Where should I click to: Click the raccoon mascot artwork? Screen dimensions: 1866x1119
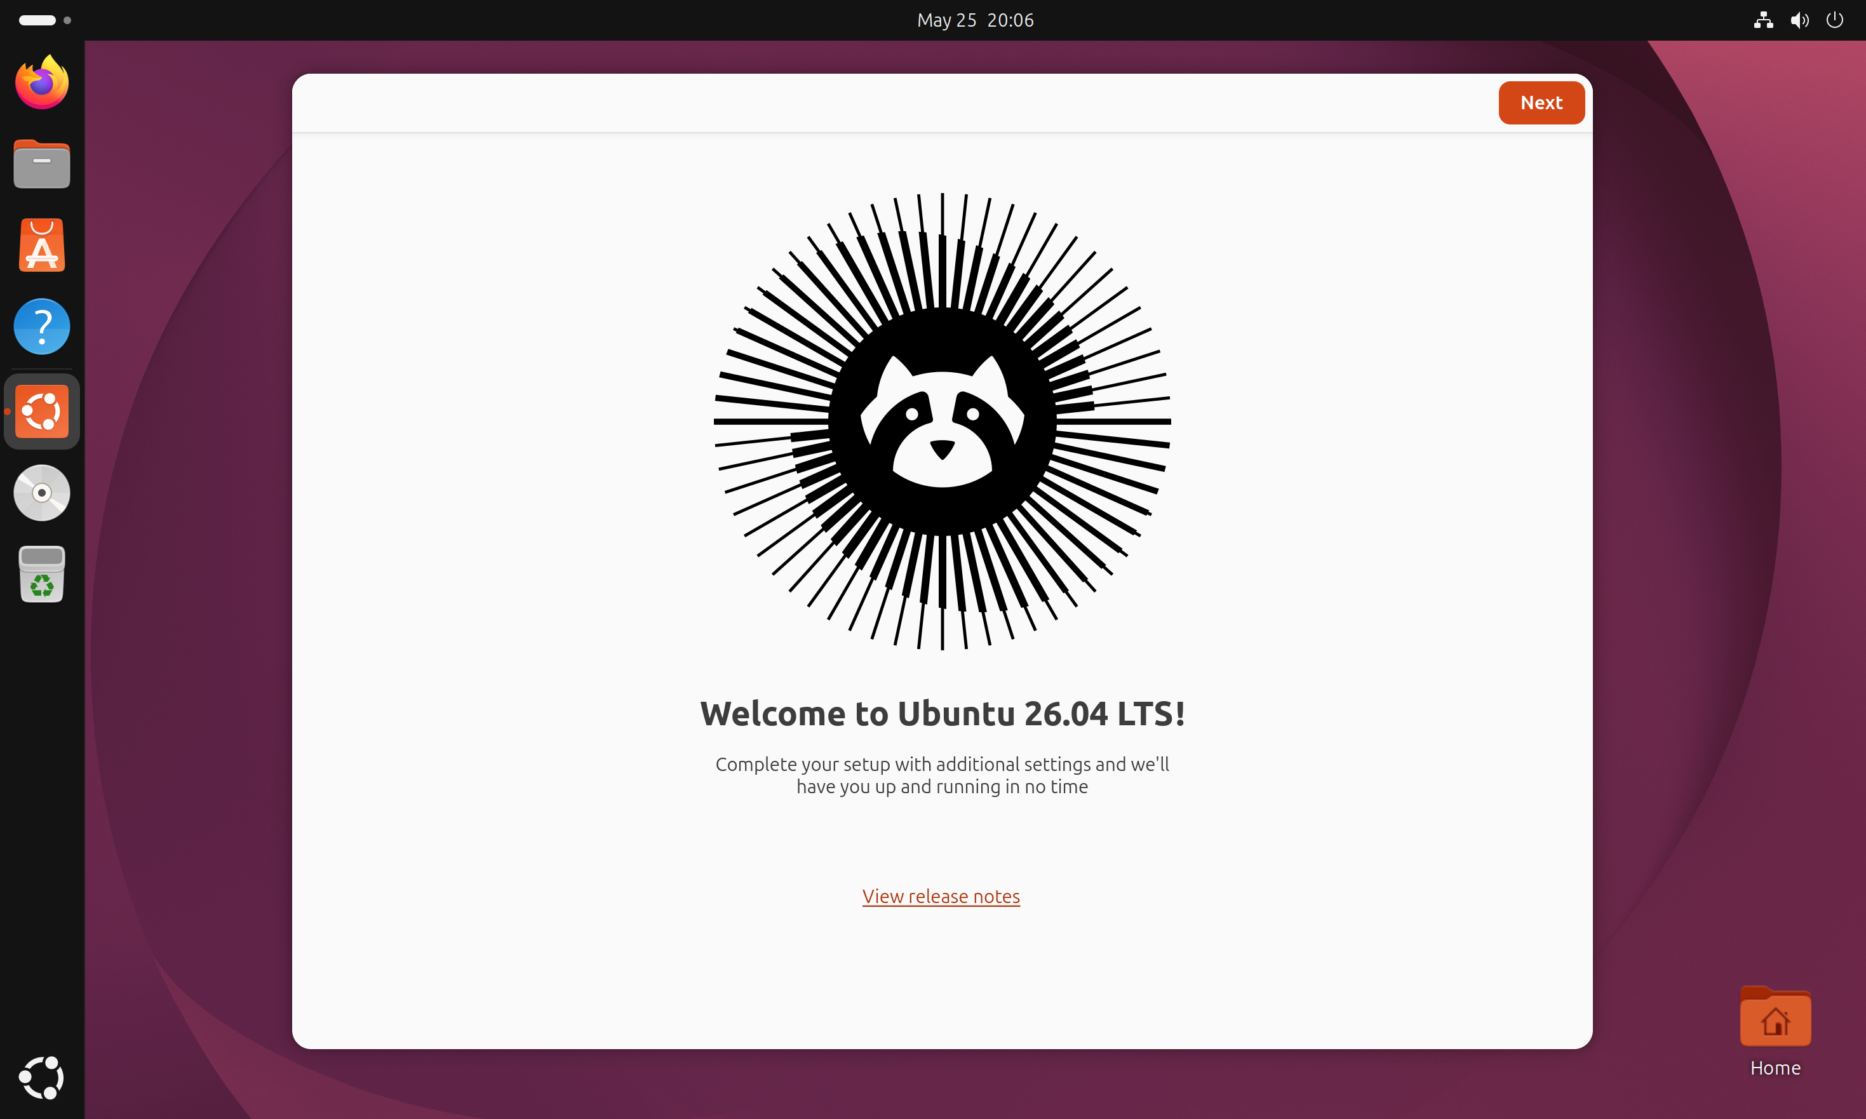click(x=942, y=422)
